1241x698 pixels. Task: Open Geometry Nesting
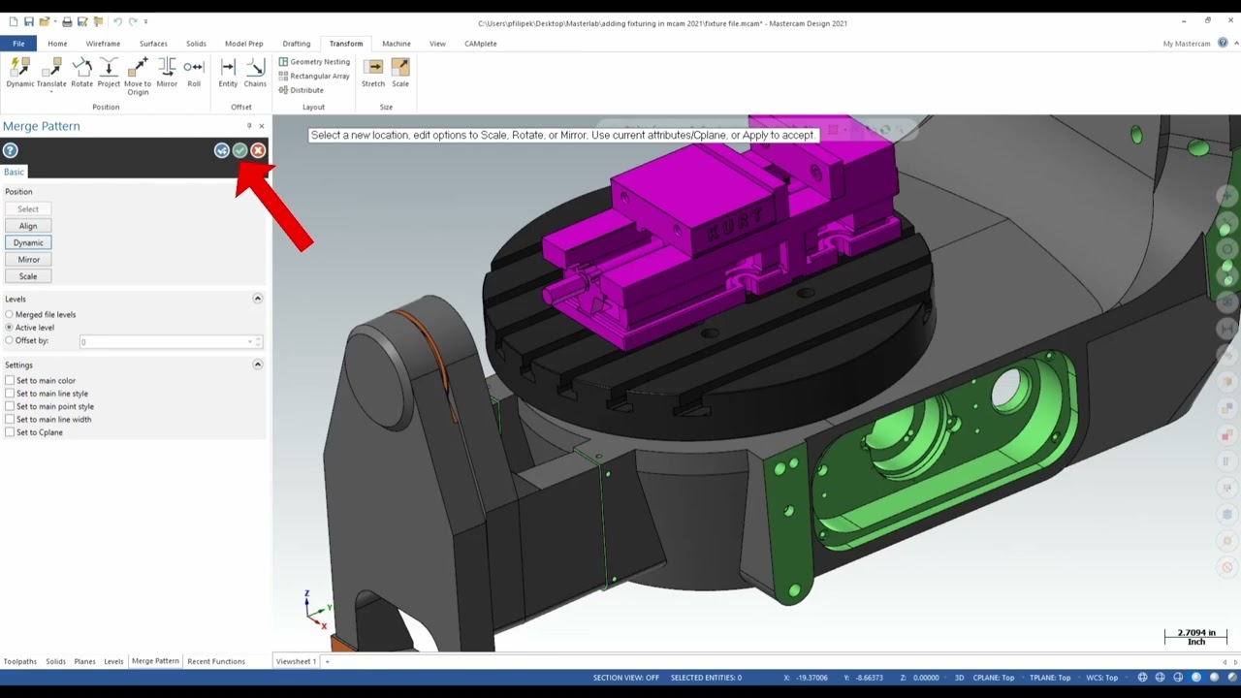pyautogui.click(x=314, y=61)
